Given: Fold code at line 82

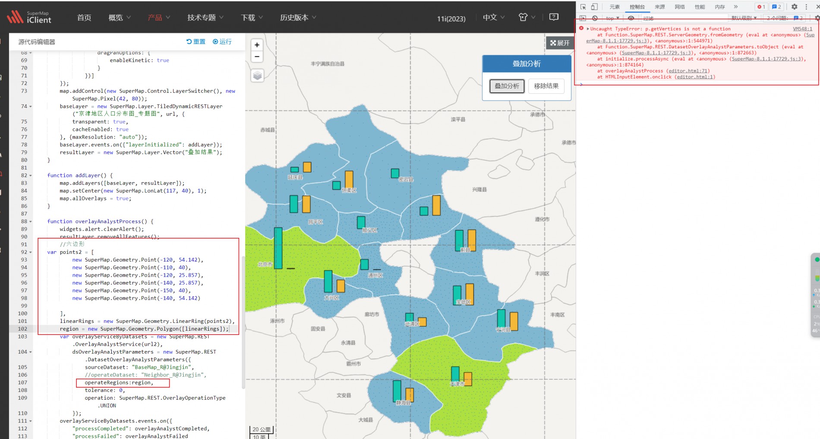Looking at the screenshot, I should [31, 175].
